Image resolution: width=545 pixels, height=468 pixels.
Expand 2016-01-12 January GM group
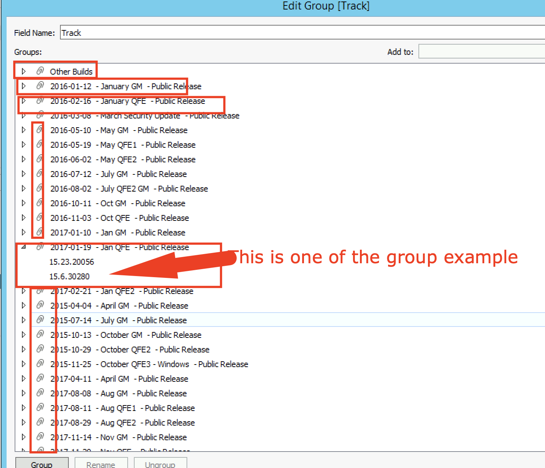(24, 86)
